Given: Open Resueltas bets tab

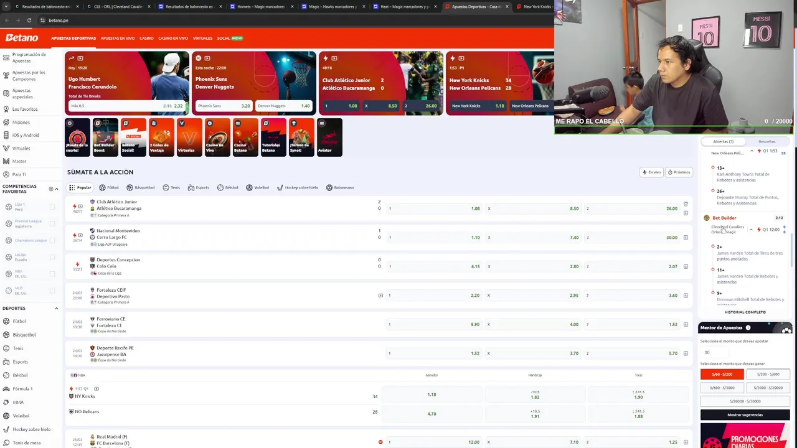Looking at the screenshot, I should [x=767, y=142].
